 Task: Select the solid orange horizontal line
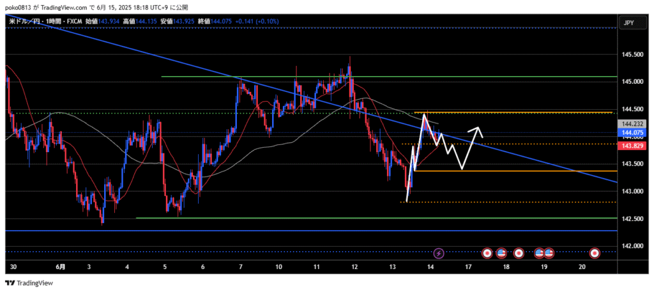[511, 171]
